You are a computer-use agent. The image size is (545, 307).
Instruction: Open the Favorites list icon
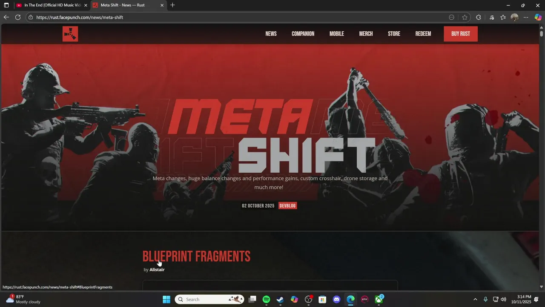click(503, 17)
